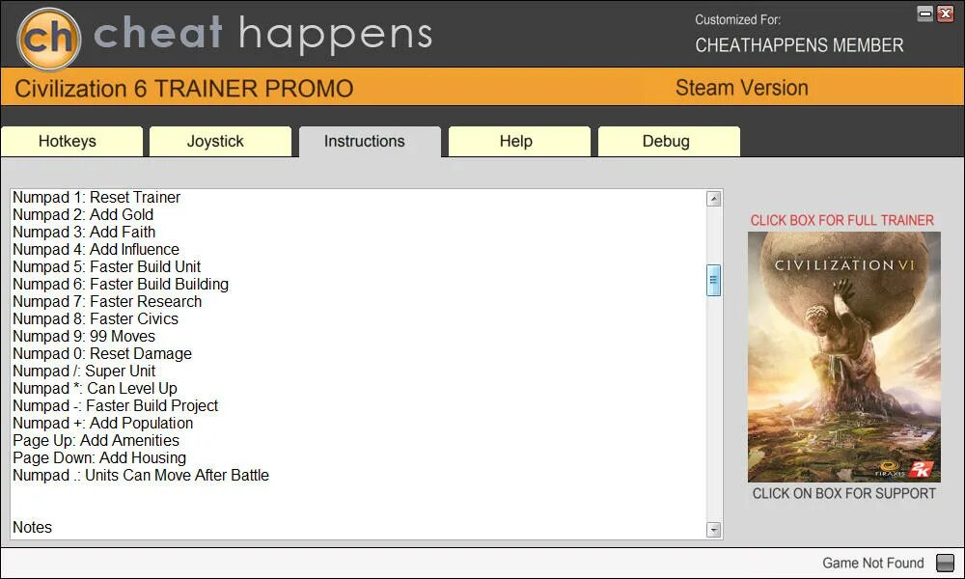This screenshot has height=579, width=965.
Task: Click the Notes heading in instructions
Action: pyautogui.click(x=33, y=527)
